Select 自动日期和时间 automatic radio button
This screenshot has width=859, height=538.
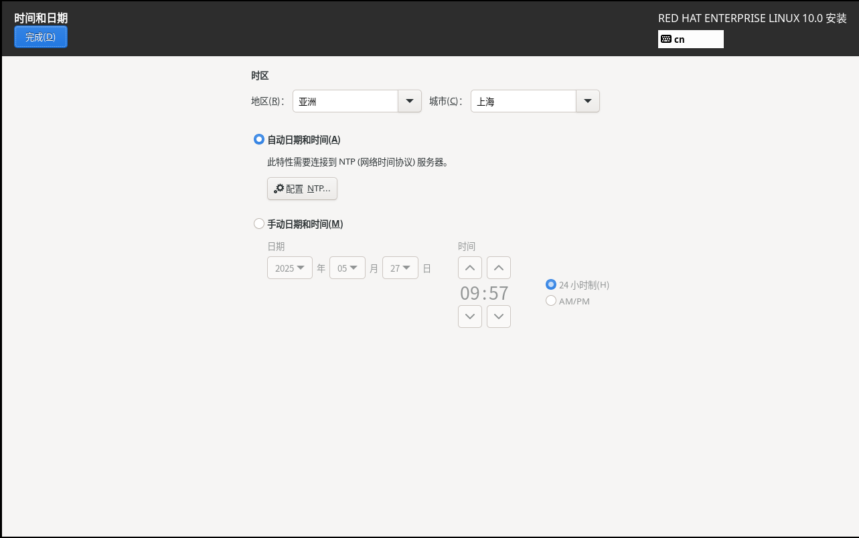click(259, 140)
